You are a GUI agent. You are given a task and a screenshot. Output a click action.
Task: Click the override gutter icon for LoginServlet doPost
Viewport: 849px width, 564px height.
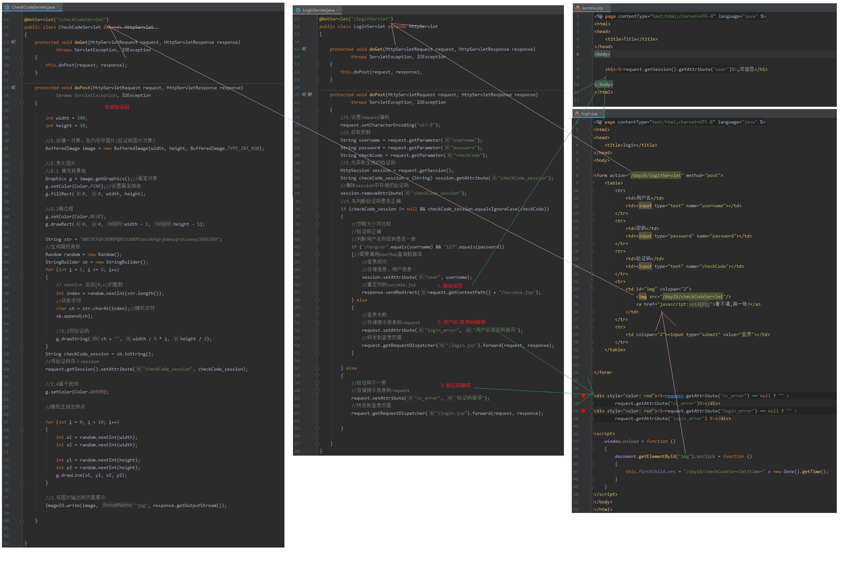pos(304,94)
